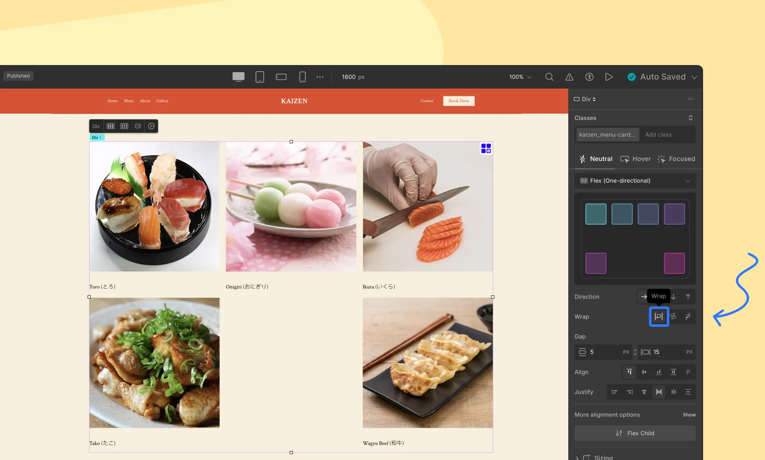Viewport: 765px width, 460px height.
Task: Switch to tablet portrait breakpoint
Action: coord(260,77)
